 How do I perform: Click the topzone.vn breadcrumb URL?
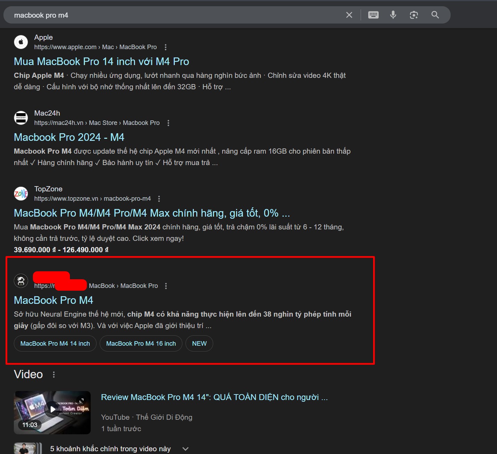pos(92,199)
